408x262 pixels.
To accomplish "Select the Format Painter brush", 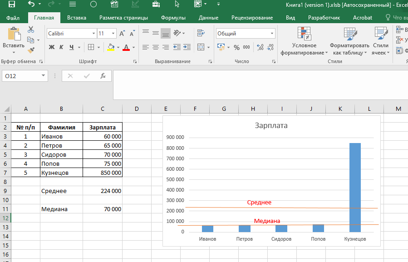I will click(31, 50).
